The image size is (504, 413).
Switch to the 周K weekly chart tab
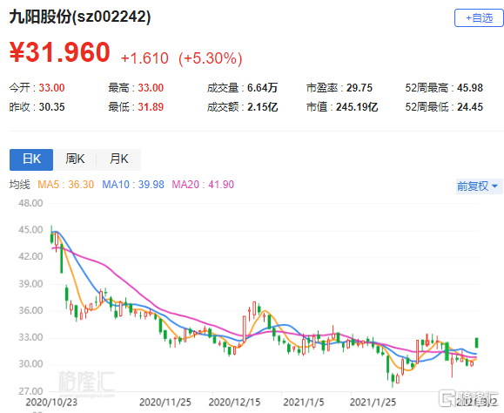(x=75, y=159)
